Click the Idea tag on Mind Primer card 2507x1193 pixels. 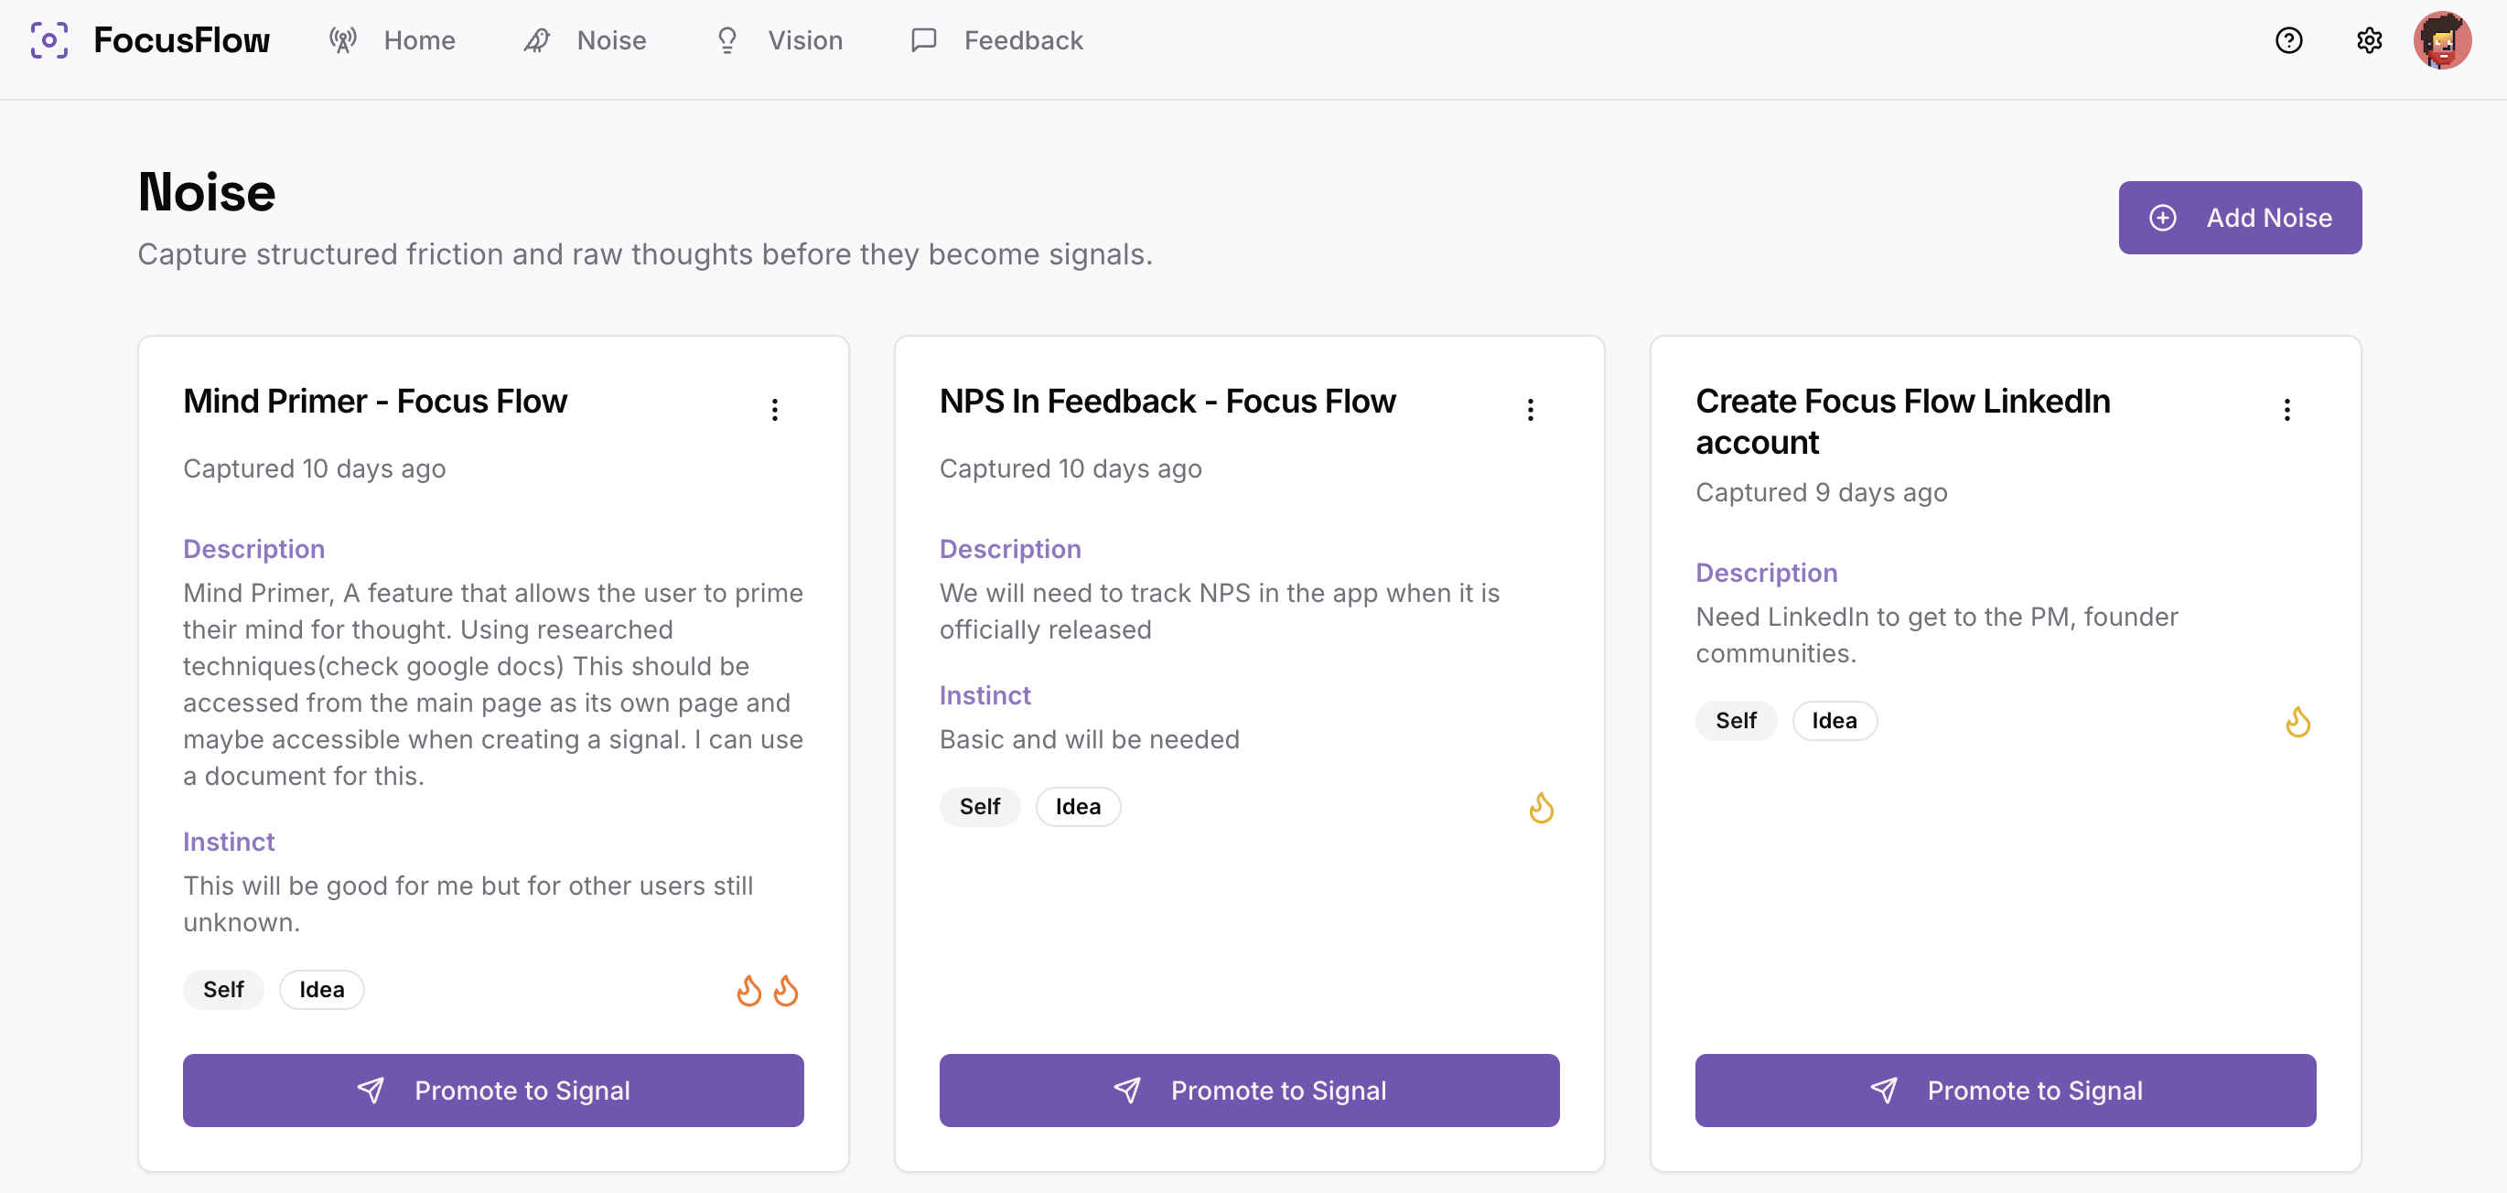pyautogui.click(x=322, y=990)
